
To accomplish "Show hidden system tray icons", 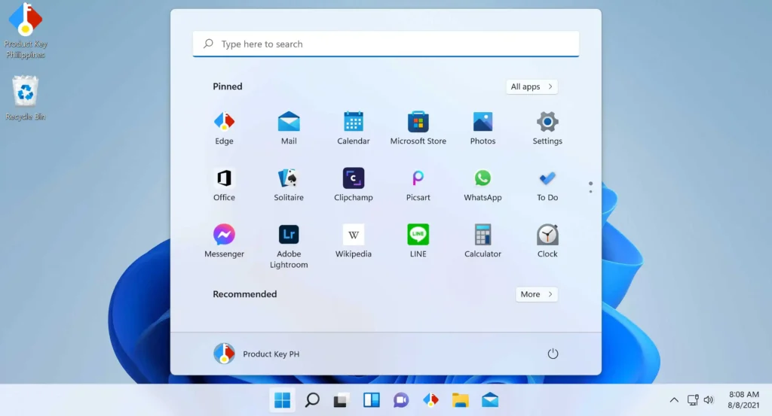I will pyautogui.click(x=674, y=400).
